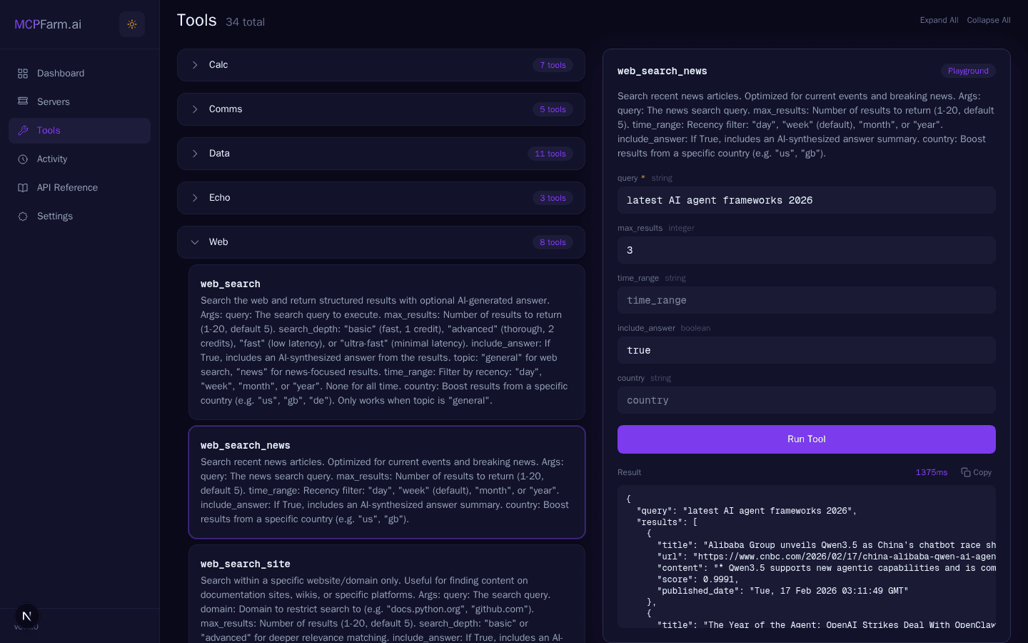Image resolution: width=1028 pixels, height=643 pixels.
Task: Click the 1375ms duration indicator
Action: pos(932,472)
